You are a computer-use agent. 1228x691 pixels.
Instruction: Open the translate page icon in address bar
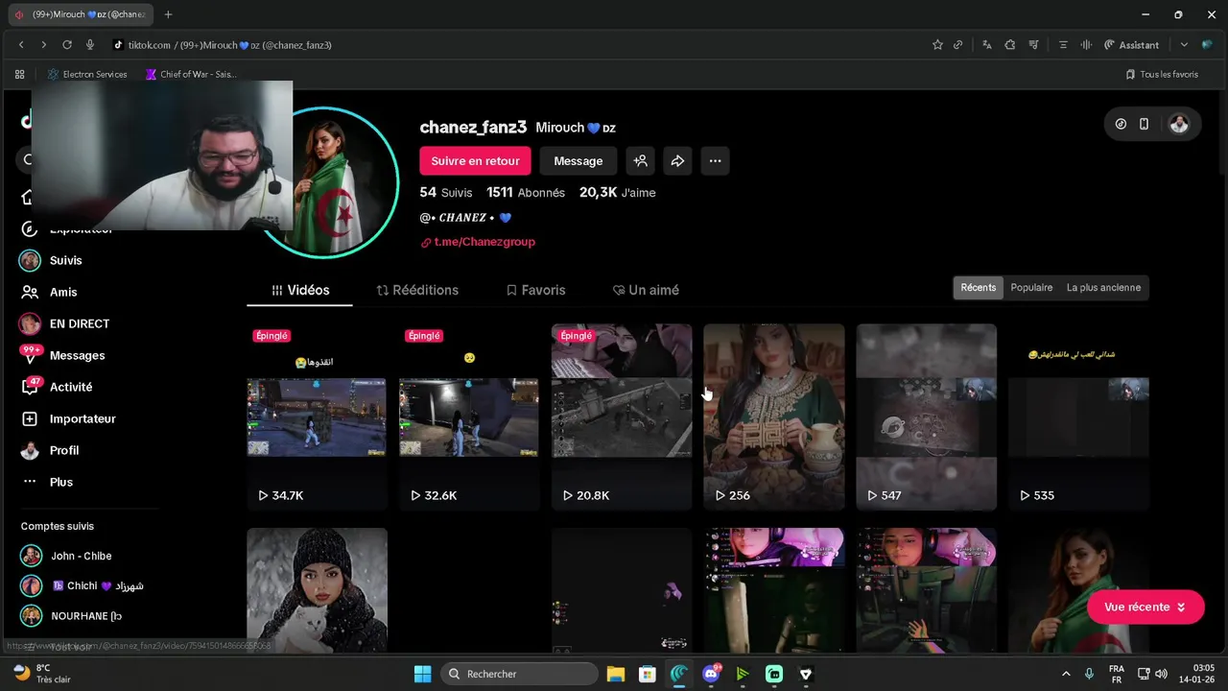pyautogui.click(x=985, y=45)
